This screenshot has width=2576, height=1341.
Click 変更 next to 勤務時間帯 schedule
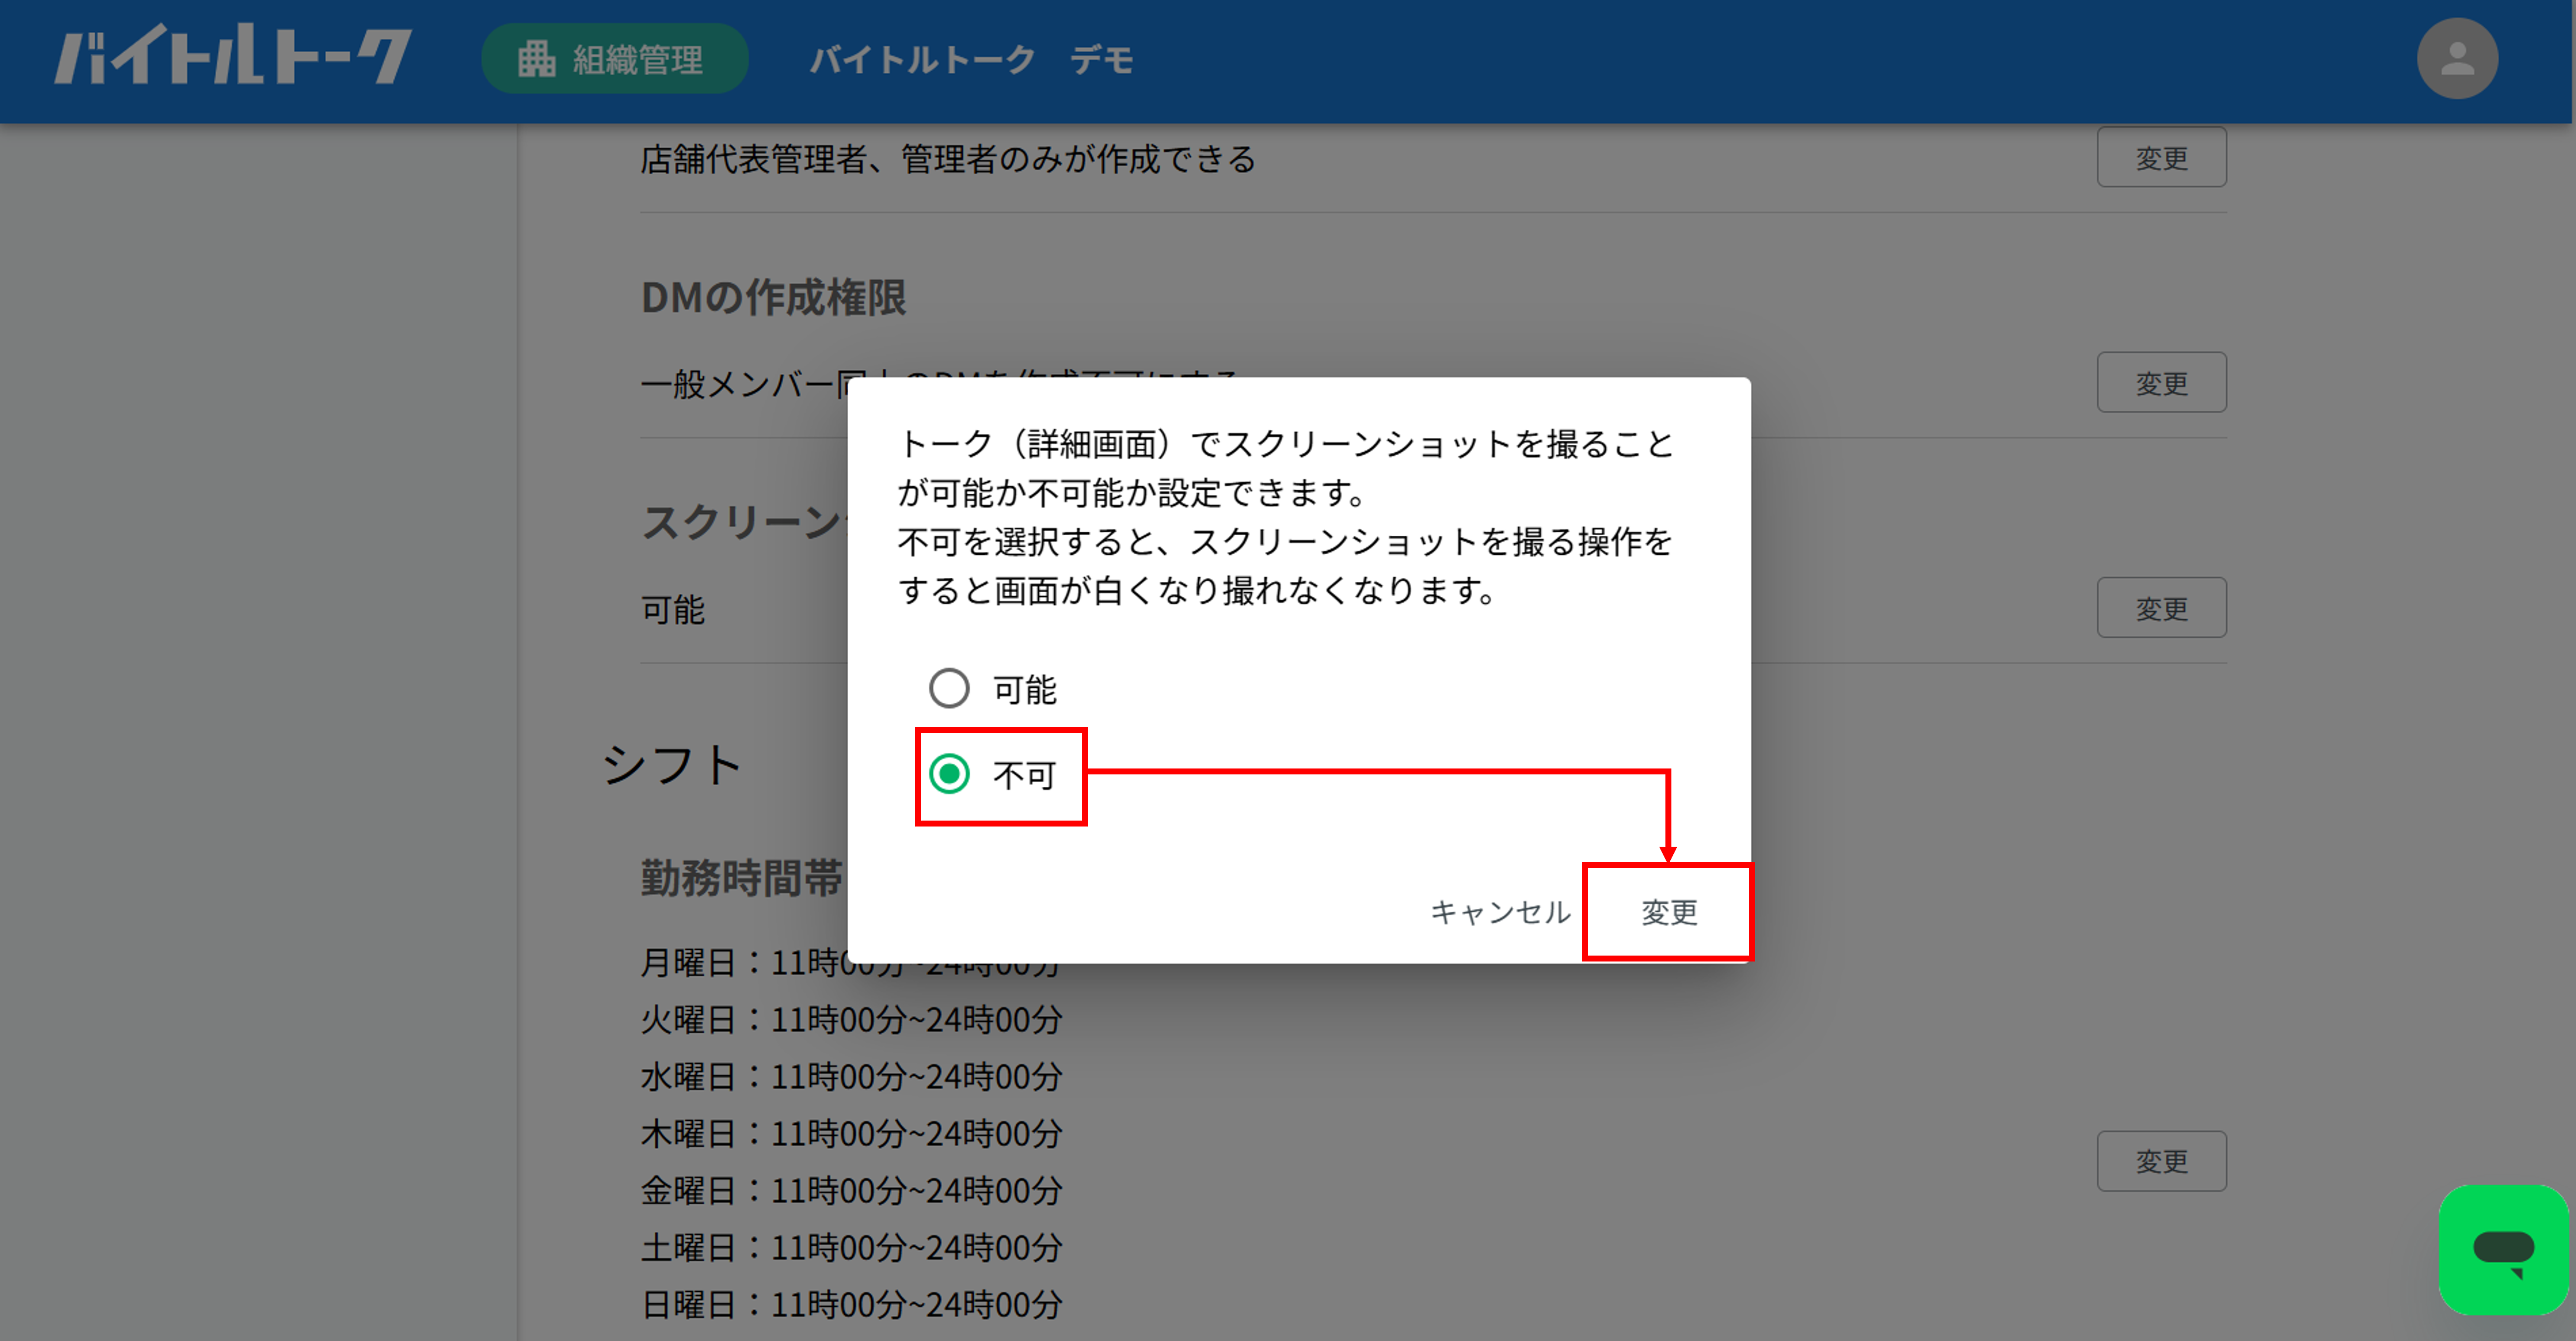[x=2161, y=1161]
